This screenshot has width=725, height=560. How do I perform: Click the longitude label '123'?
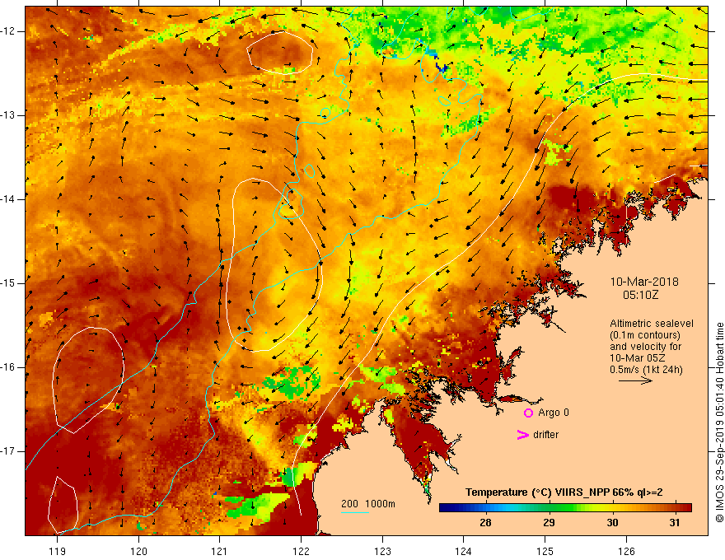coord(382,551)
